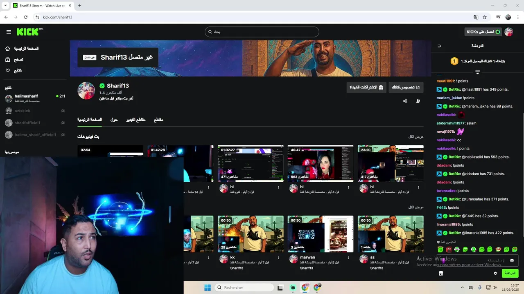Open the 40:47 video thumbnail
The image size is (524, 294).
coord(320,163)
